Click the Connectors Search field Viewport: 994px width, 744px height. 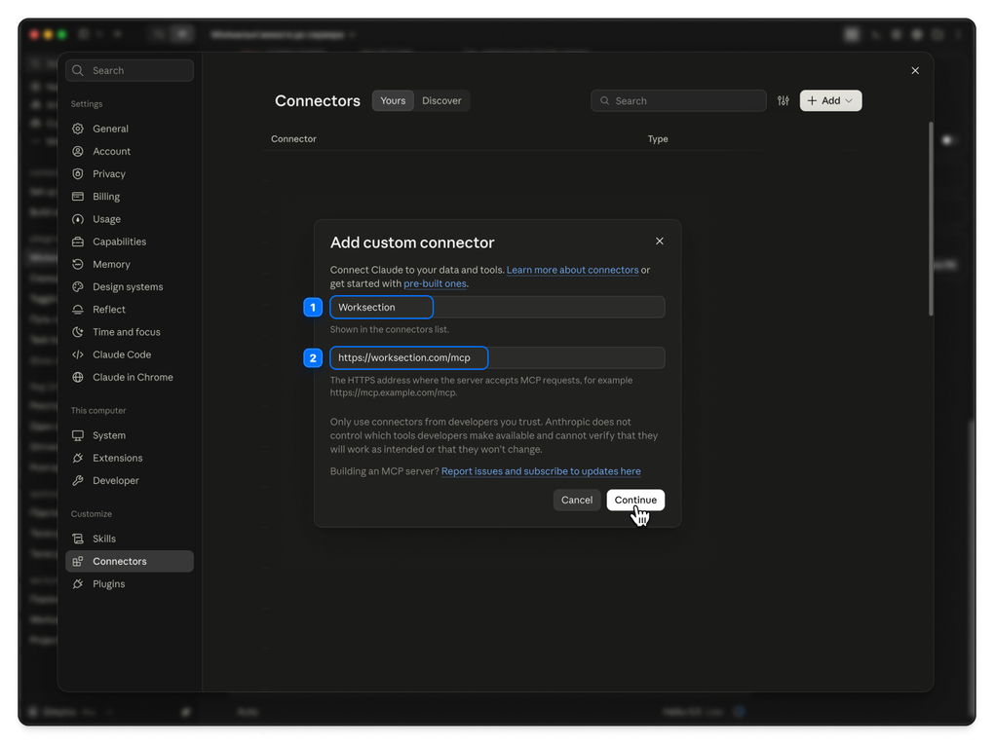coord(678,100)
